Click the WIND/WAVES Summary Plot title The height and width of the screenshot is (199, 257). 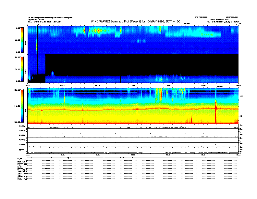tap(135, 21)
